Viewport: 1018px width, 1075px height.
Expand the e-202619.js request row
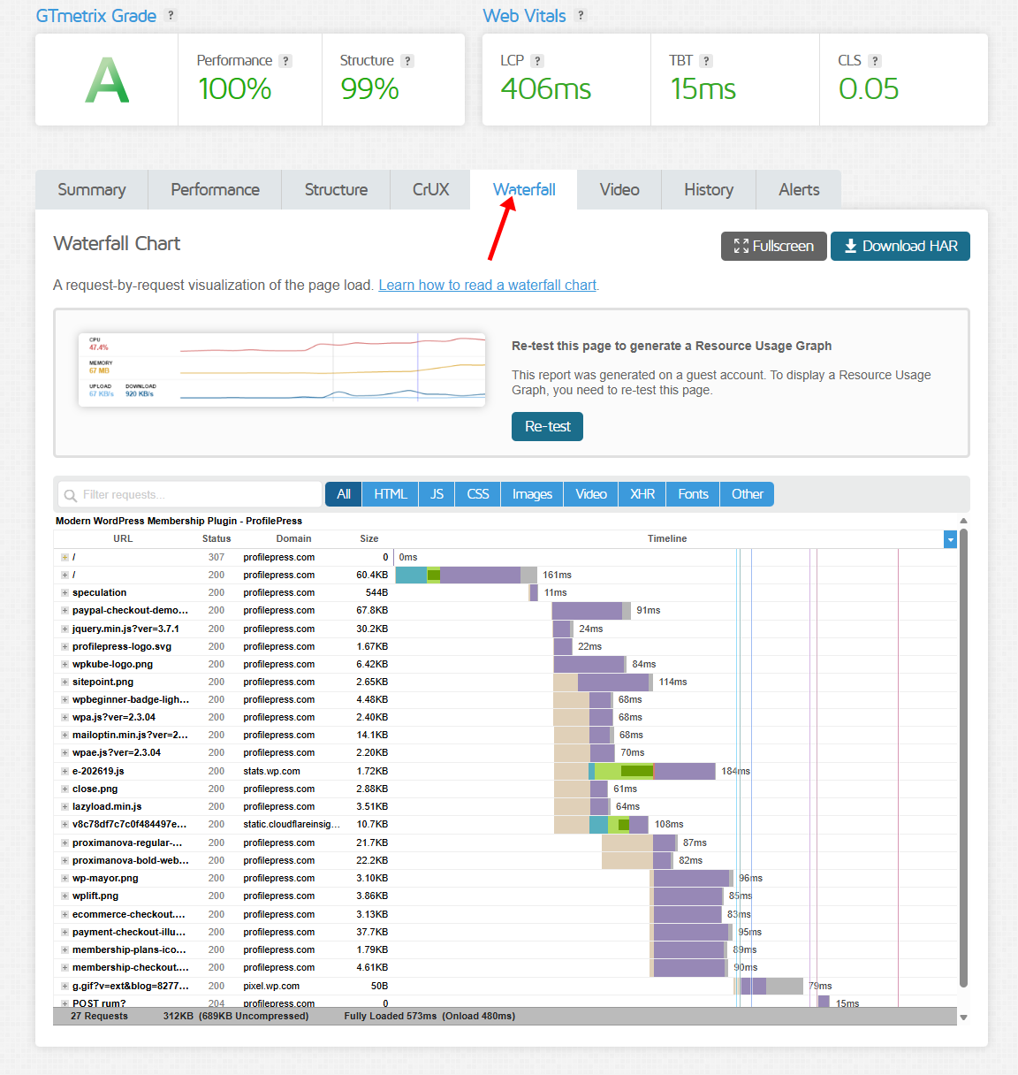pos(65,772)
